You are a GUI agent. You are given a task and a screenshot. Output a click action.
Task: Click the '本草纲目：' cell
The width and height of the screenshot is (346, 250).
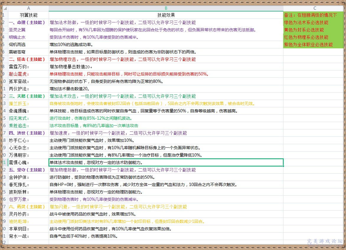coord(28,229)
